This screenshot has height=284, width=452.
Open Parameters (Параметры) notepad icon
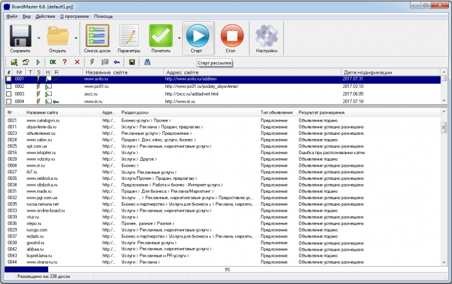(x=128, y=37)
